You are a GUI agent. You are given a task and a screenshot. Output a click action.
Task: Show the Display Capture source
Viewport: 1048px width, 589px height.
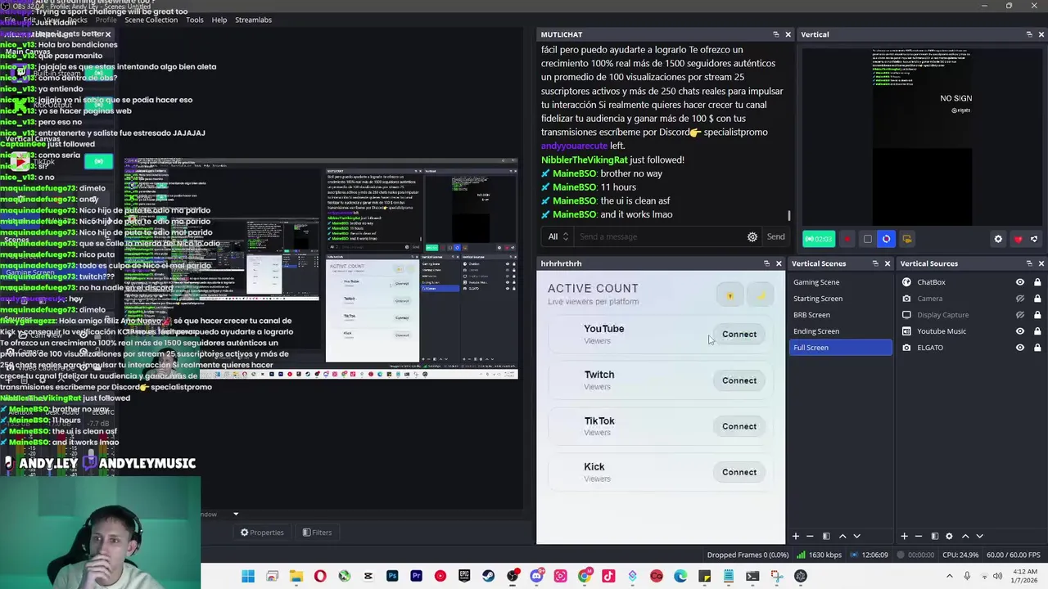click(1020, 315)
